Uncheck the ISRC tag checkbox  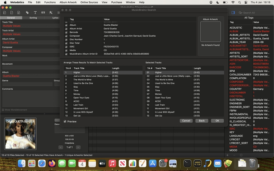click(66, 47)
